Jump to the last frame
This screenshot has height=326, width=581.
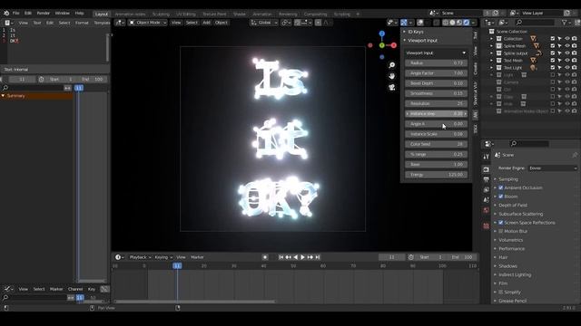coord(318,257)
